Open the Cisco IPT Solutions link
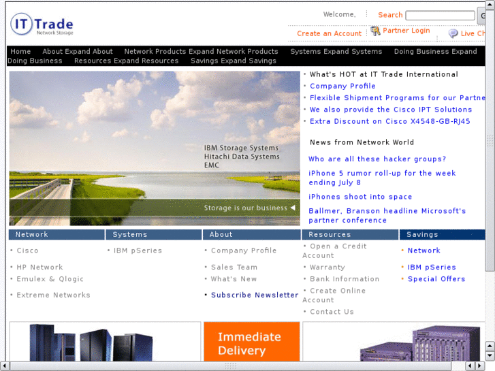495x371 pixels. coord(391,109)
